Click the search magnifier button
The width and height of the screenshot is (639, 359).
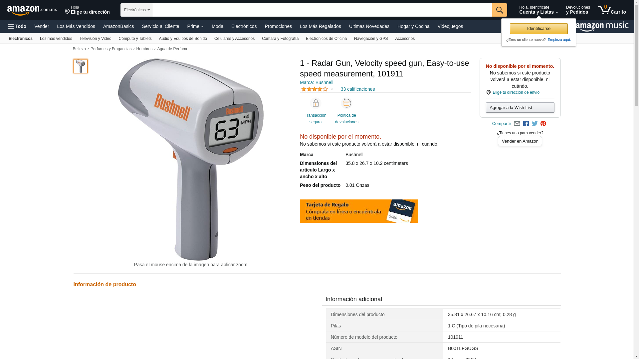click(x=500, y=10)
